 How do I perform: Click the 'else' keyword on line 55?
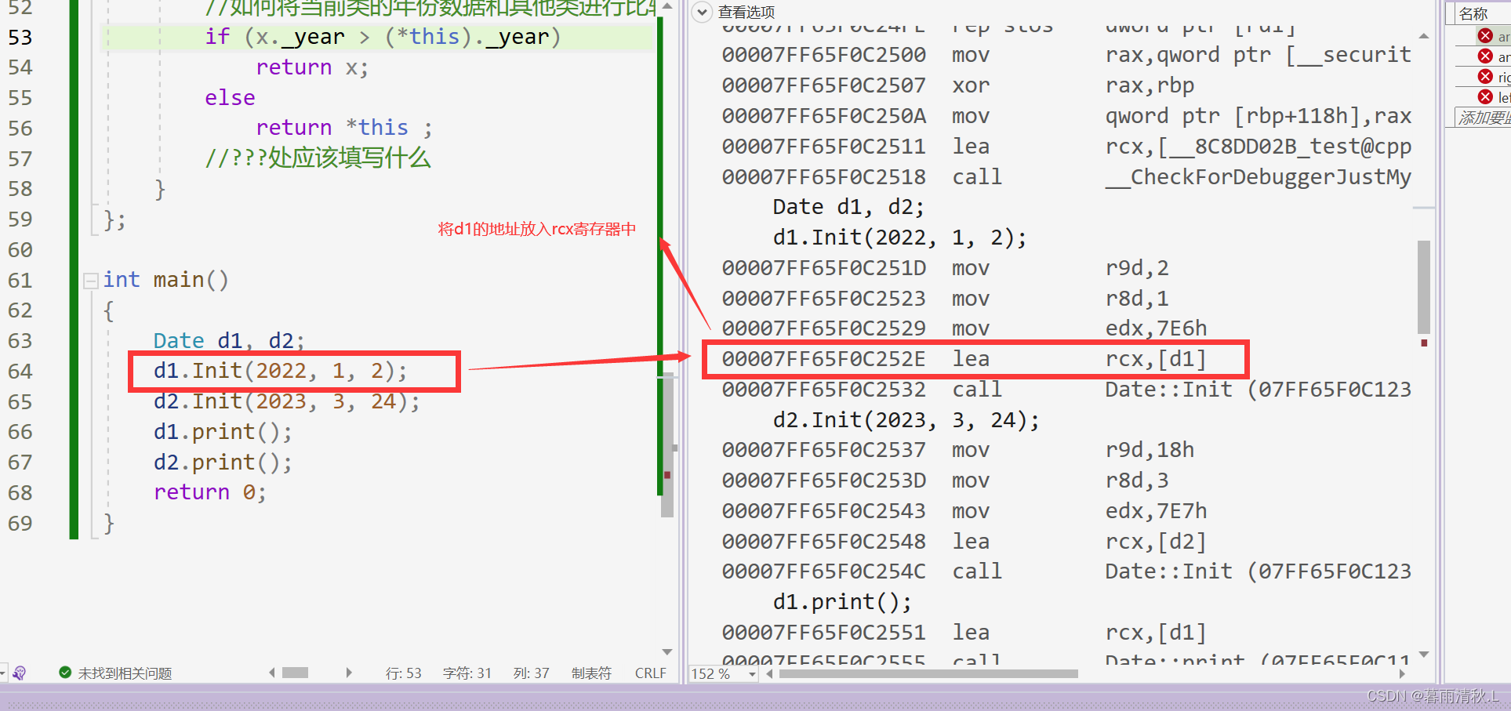(230, 97)
